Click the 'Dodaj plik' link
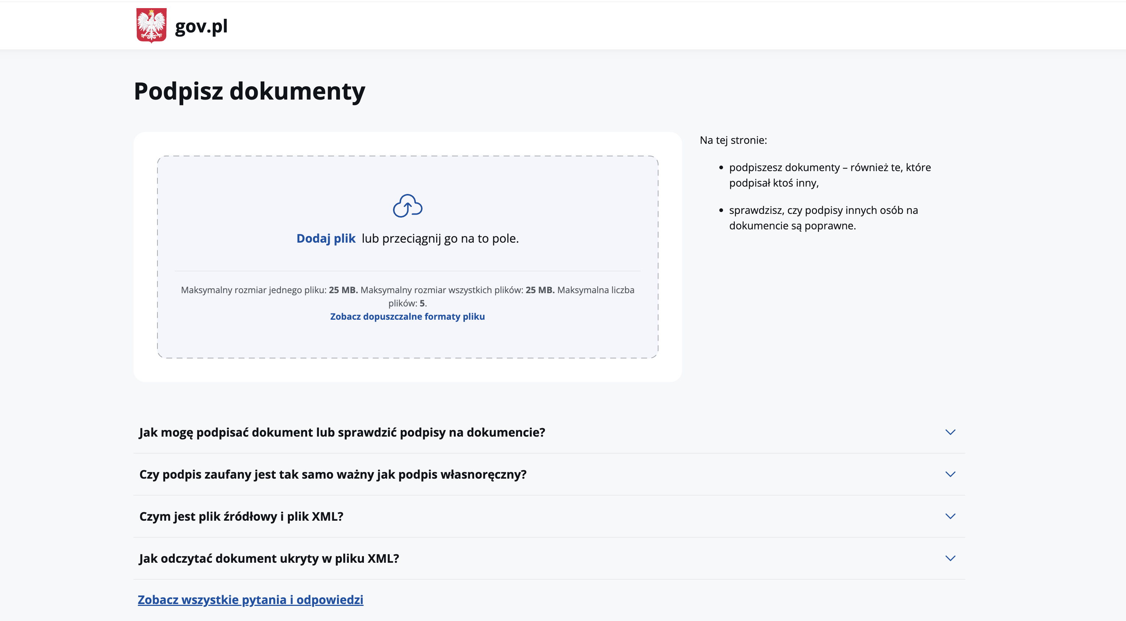The width and height of the screenshot is (1126, 621). (326, 238)
